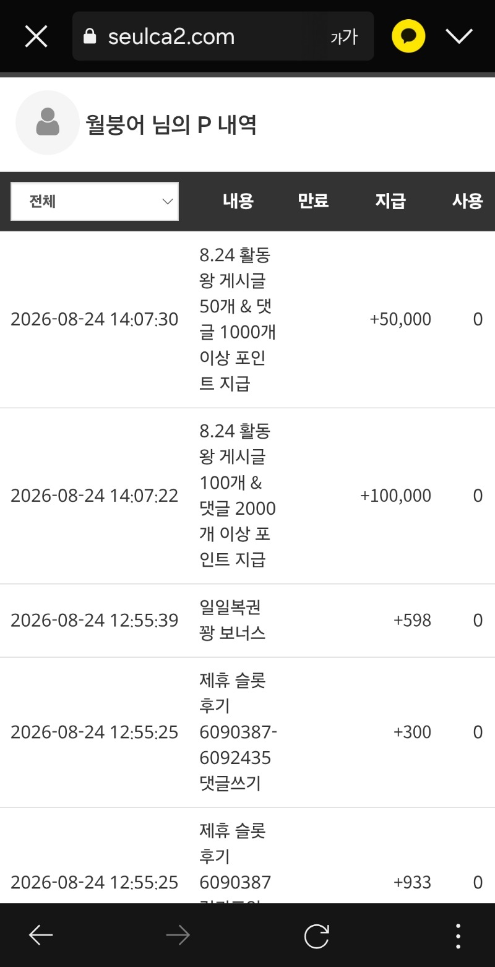Select the 내용 column header
Viewport: 495px width, 967px height.
[x=238, y=201]
